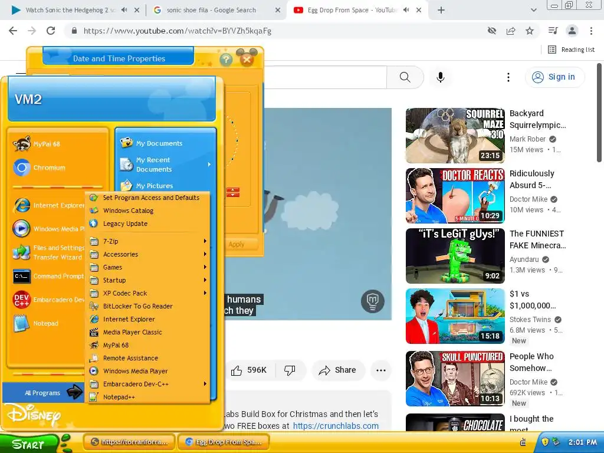This screenshot has width=604, height=453.
Task: Click the address bar URL field
Action: click(x=277, y=31)
